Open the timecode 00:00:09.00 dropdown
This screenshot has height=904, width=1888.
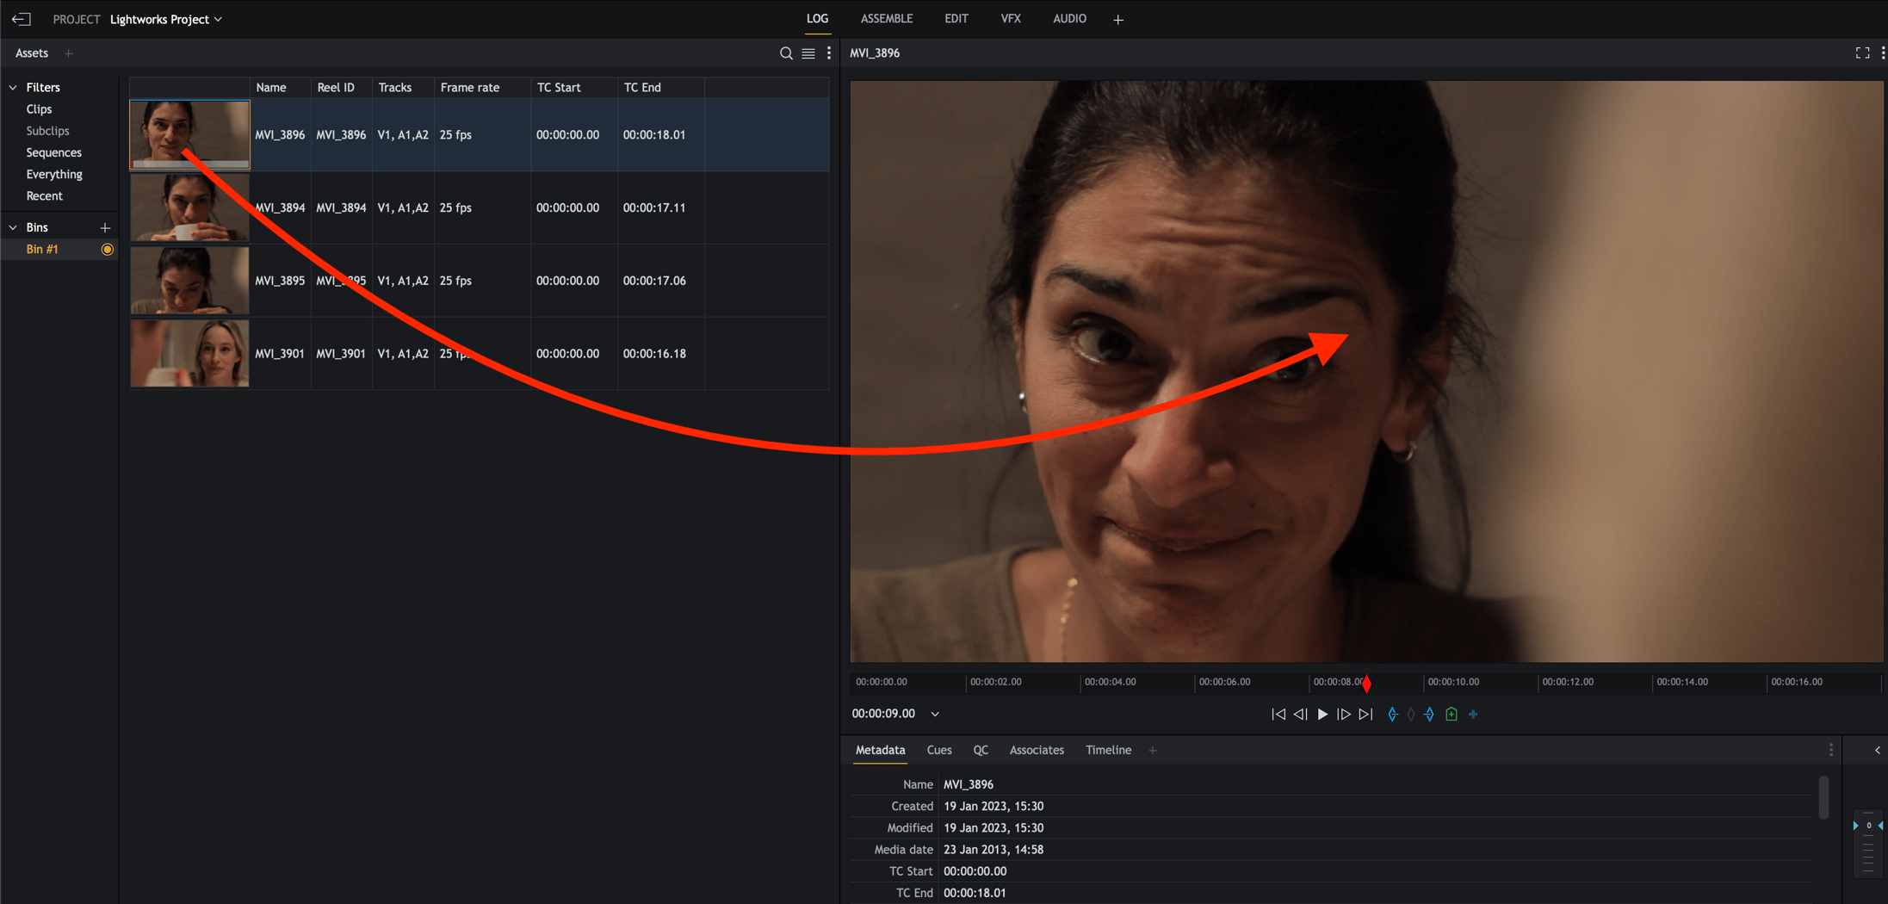click(x=935, y=714)
